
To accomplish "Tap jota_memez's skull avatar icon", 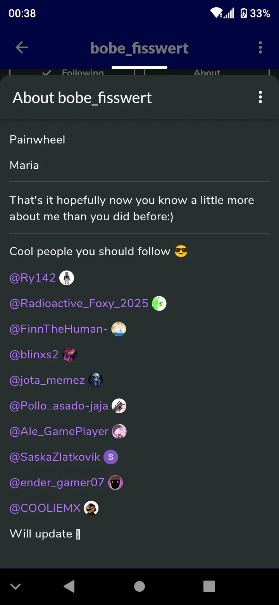I will tap(96, 380).
